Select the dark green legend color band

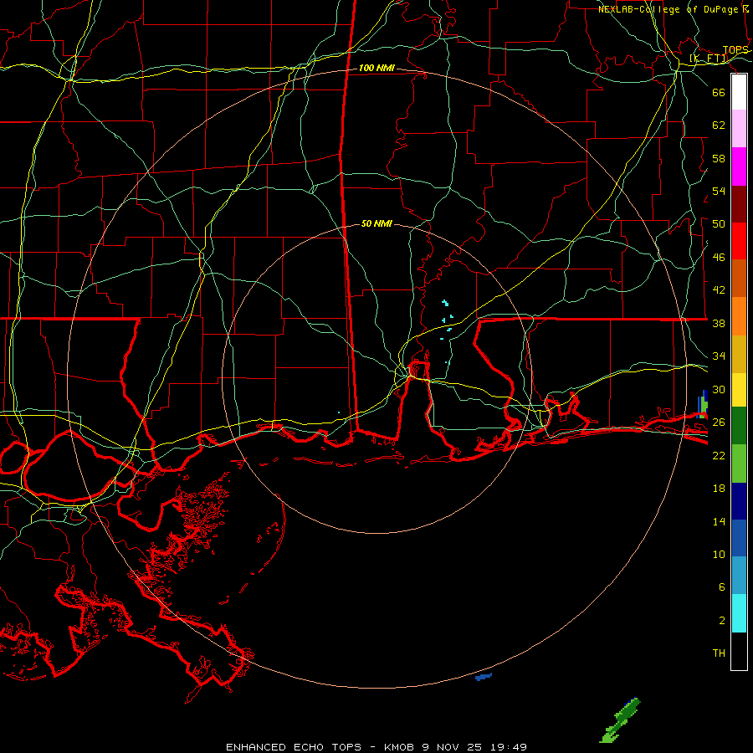pyautogui.click(x=739, y=426)
